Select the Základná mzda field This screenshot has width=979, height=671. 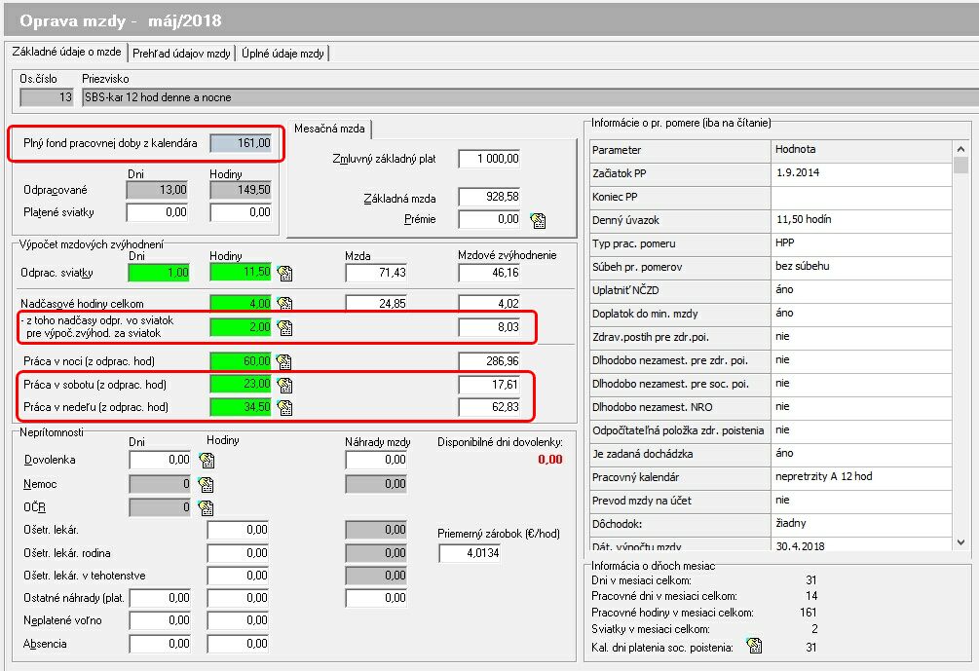(489, 197)
